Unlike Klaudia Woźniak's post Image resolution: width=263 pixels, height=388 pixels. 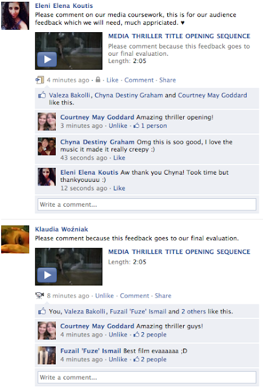coord(104,296)
